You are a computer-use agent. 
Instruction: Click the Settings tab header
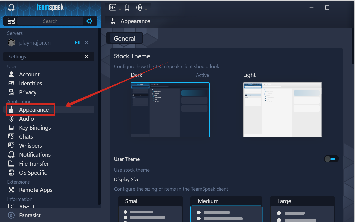49,57
